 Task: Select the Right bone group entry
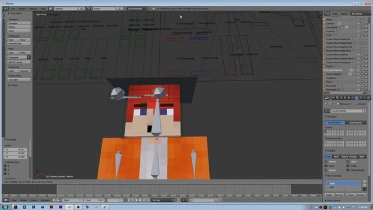coord(343,183)
